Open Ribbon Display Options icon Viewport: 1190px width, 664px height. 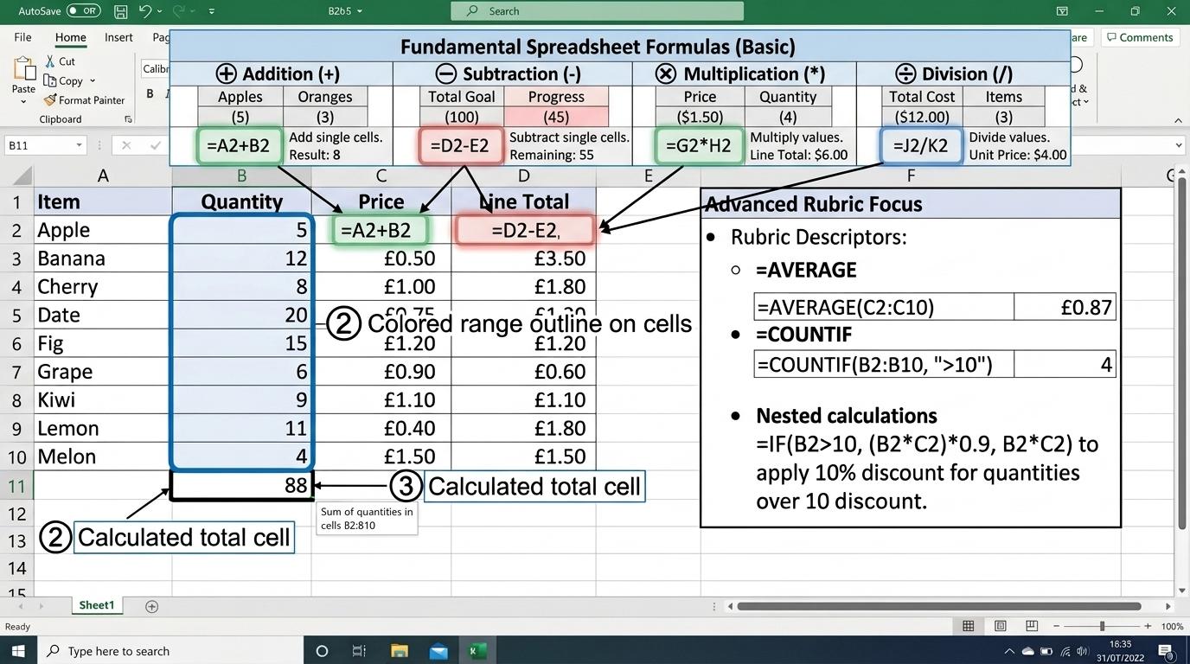click(x=1062, y=11)
